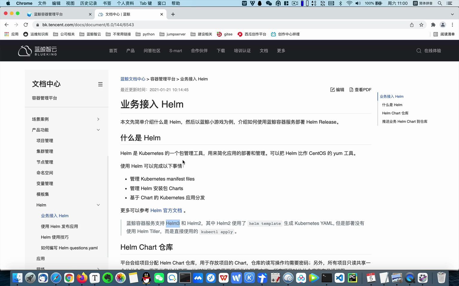Click the sidebar vertical scrollbar
The width and height of the screenshot is (459, 286).
coord(108,206)
